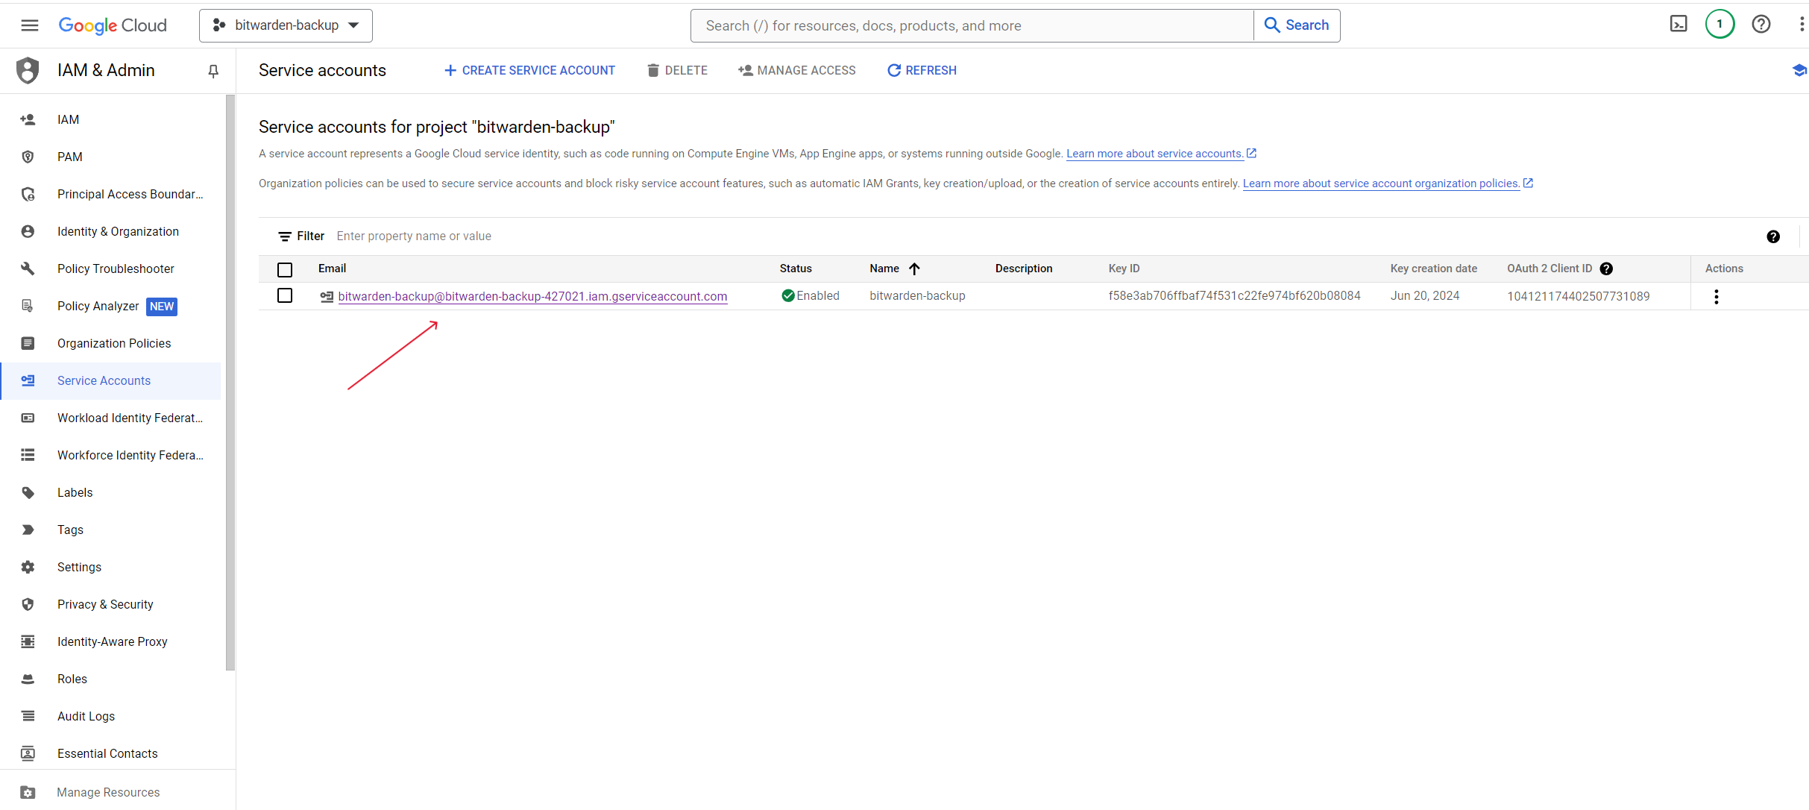1809x810 pixels.
Task: Click the OAuth 2 Client ID help icon
Action: [1606, 269]
